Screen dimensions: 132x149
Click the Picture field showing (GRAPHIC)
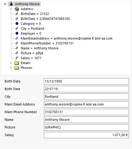coord(86,127)
